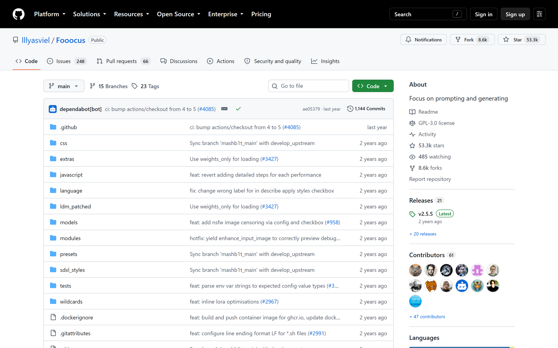Open the .dockerignore file

(76, 317)
